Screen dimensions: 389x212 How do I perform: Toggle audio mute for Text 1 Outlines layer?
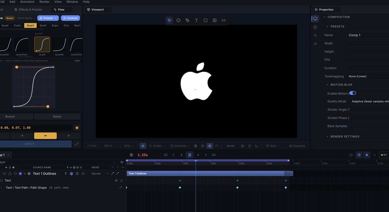point(5,174)
